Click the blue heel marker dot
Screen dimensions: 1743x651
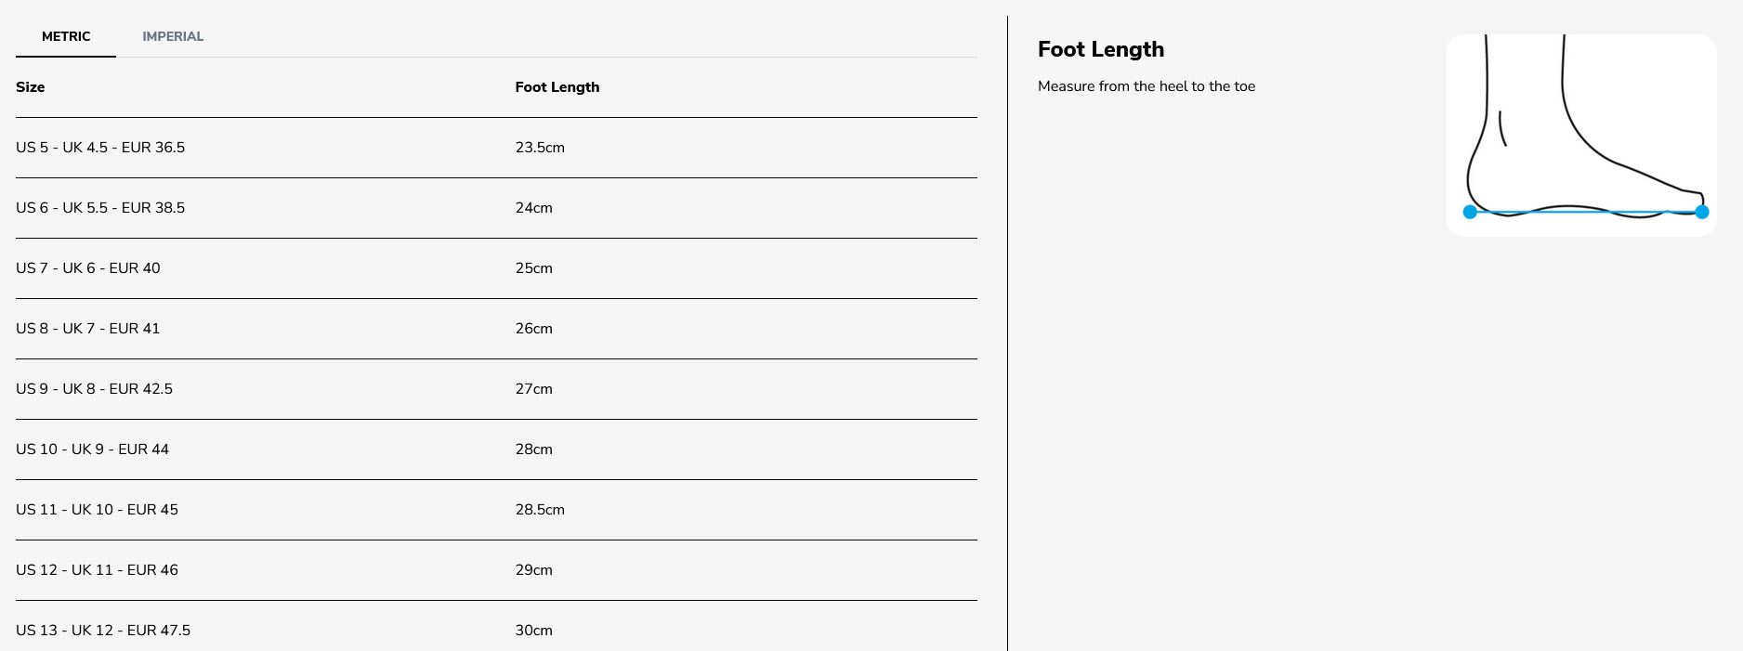1470,212
